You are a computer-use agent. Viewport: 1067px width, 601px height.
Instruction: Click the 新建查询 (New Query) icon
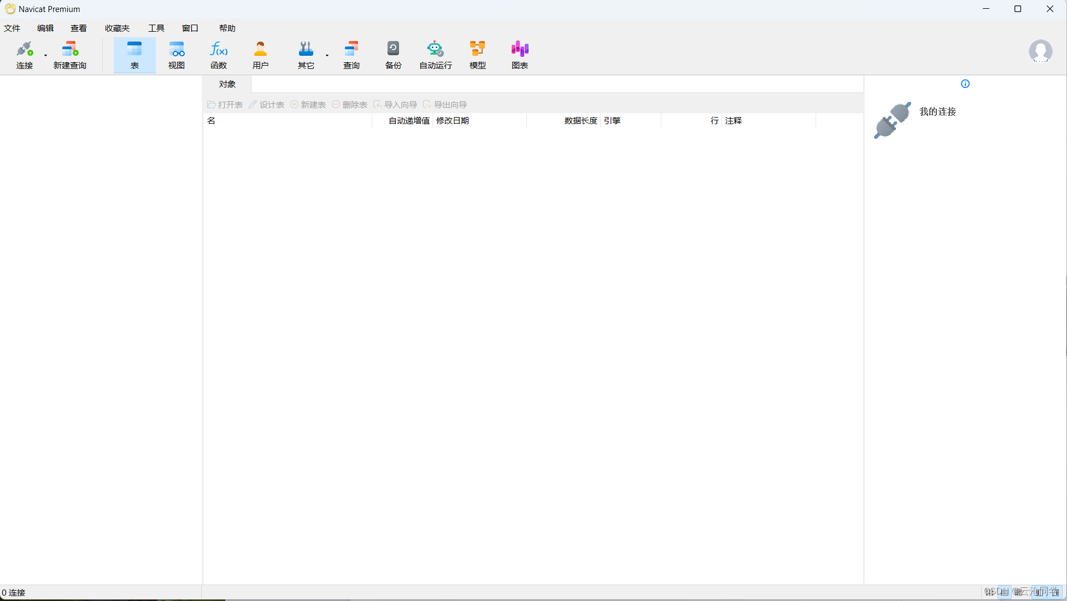[69, 50]
